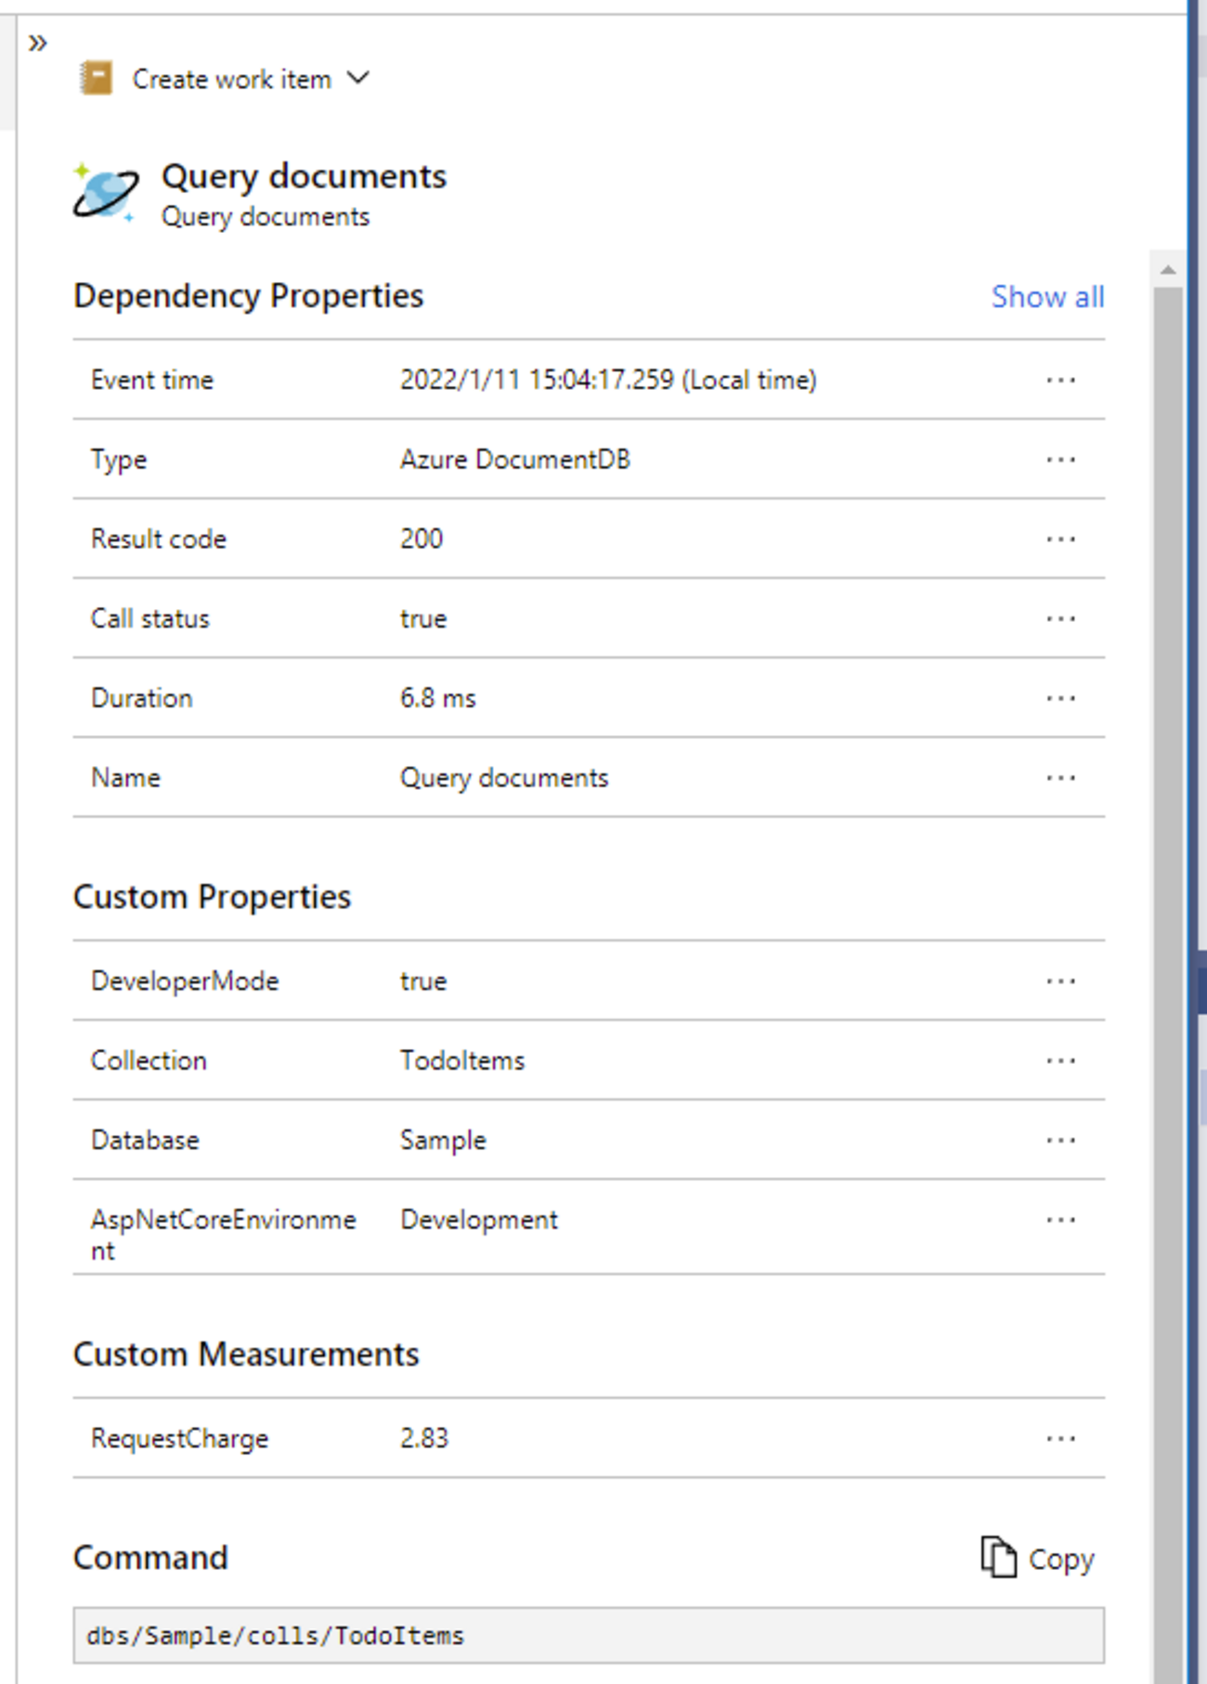Open ellipsis menu for AspNetCoreEnvironment row

(x=1060, y=1220)
